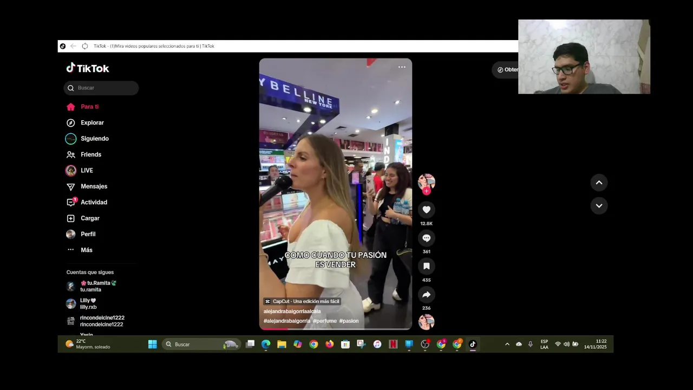Click the Buscar search field in TikTok
693x390 pixels.
[x=101, y=88]
